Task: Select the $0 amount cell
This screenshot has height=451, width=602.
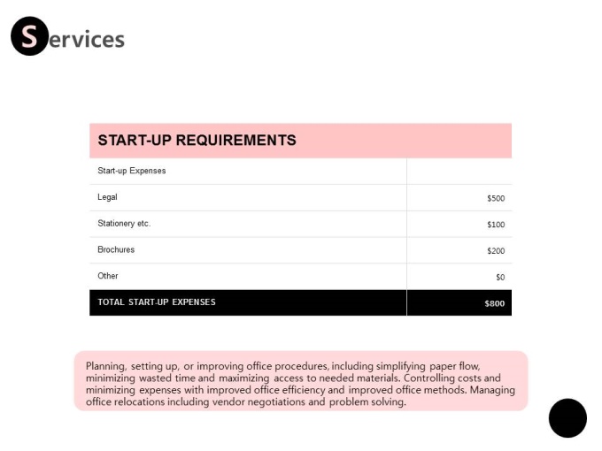Action: click(x=500, y=277)
